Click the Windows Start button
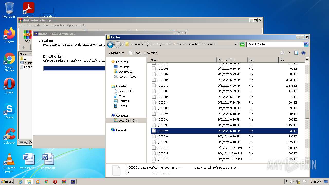The height and width of the screenshot is (185, 329). (x=7, y=182)
